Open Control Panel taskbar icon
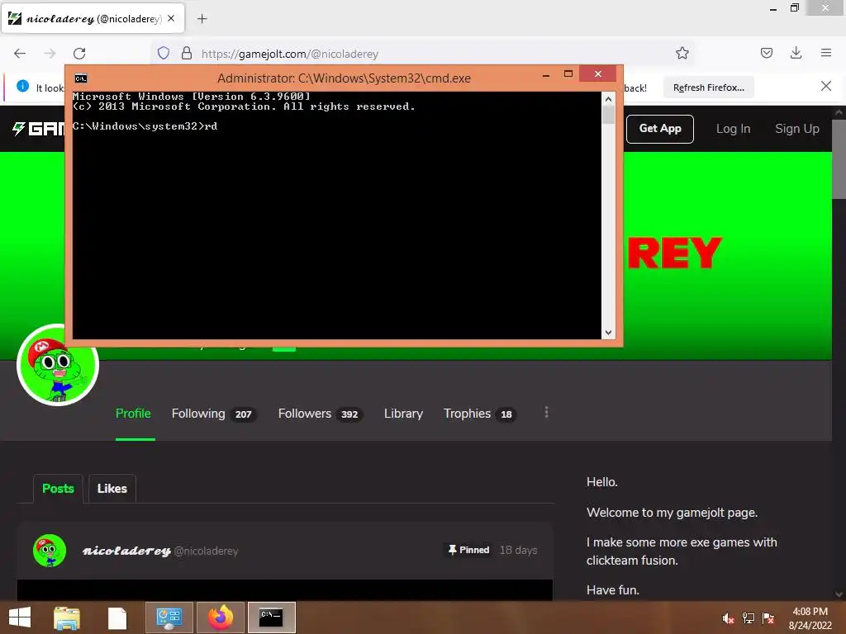The height and width of the screenshot is (634, 846). (x=169, y=617)
